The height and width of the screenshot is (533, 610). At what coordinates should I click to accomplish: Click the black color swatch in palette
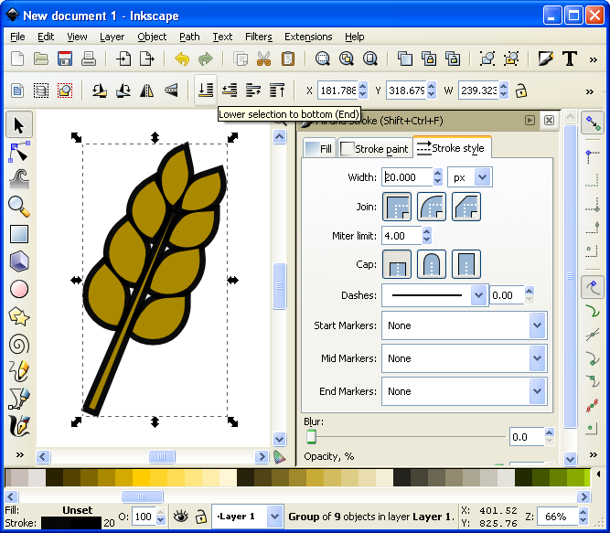coord(401,477)
